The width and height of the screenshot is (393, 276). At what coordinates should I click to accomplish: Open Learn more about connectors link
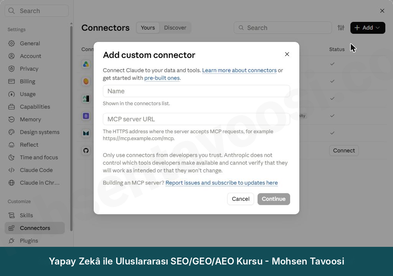point(239,70)
